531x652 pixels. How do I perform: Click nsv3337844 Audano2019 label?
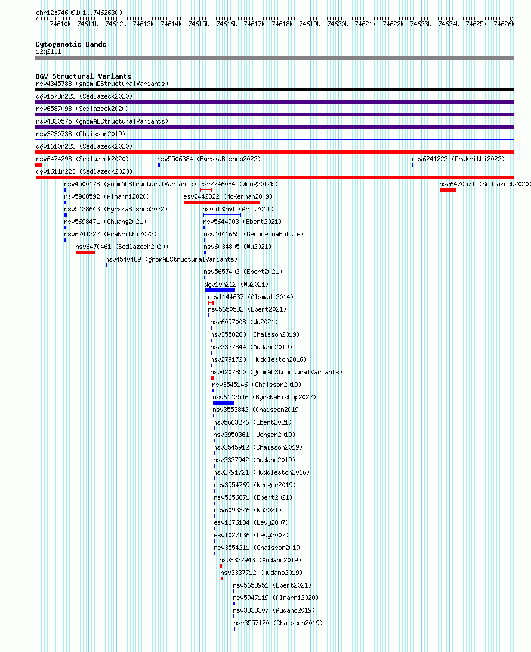coord(251,347)
